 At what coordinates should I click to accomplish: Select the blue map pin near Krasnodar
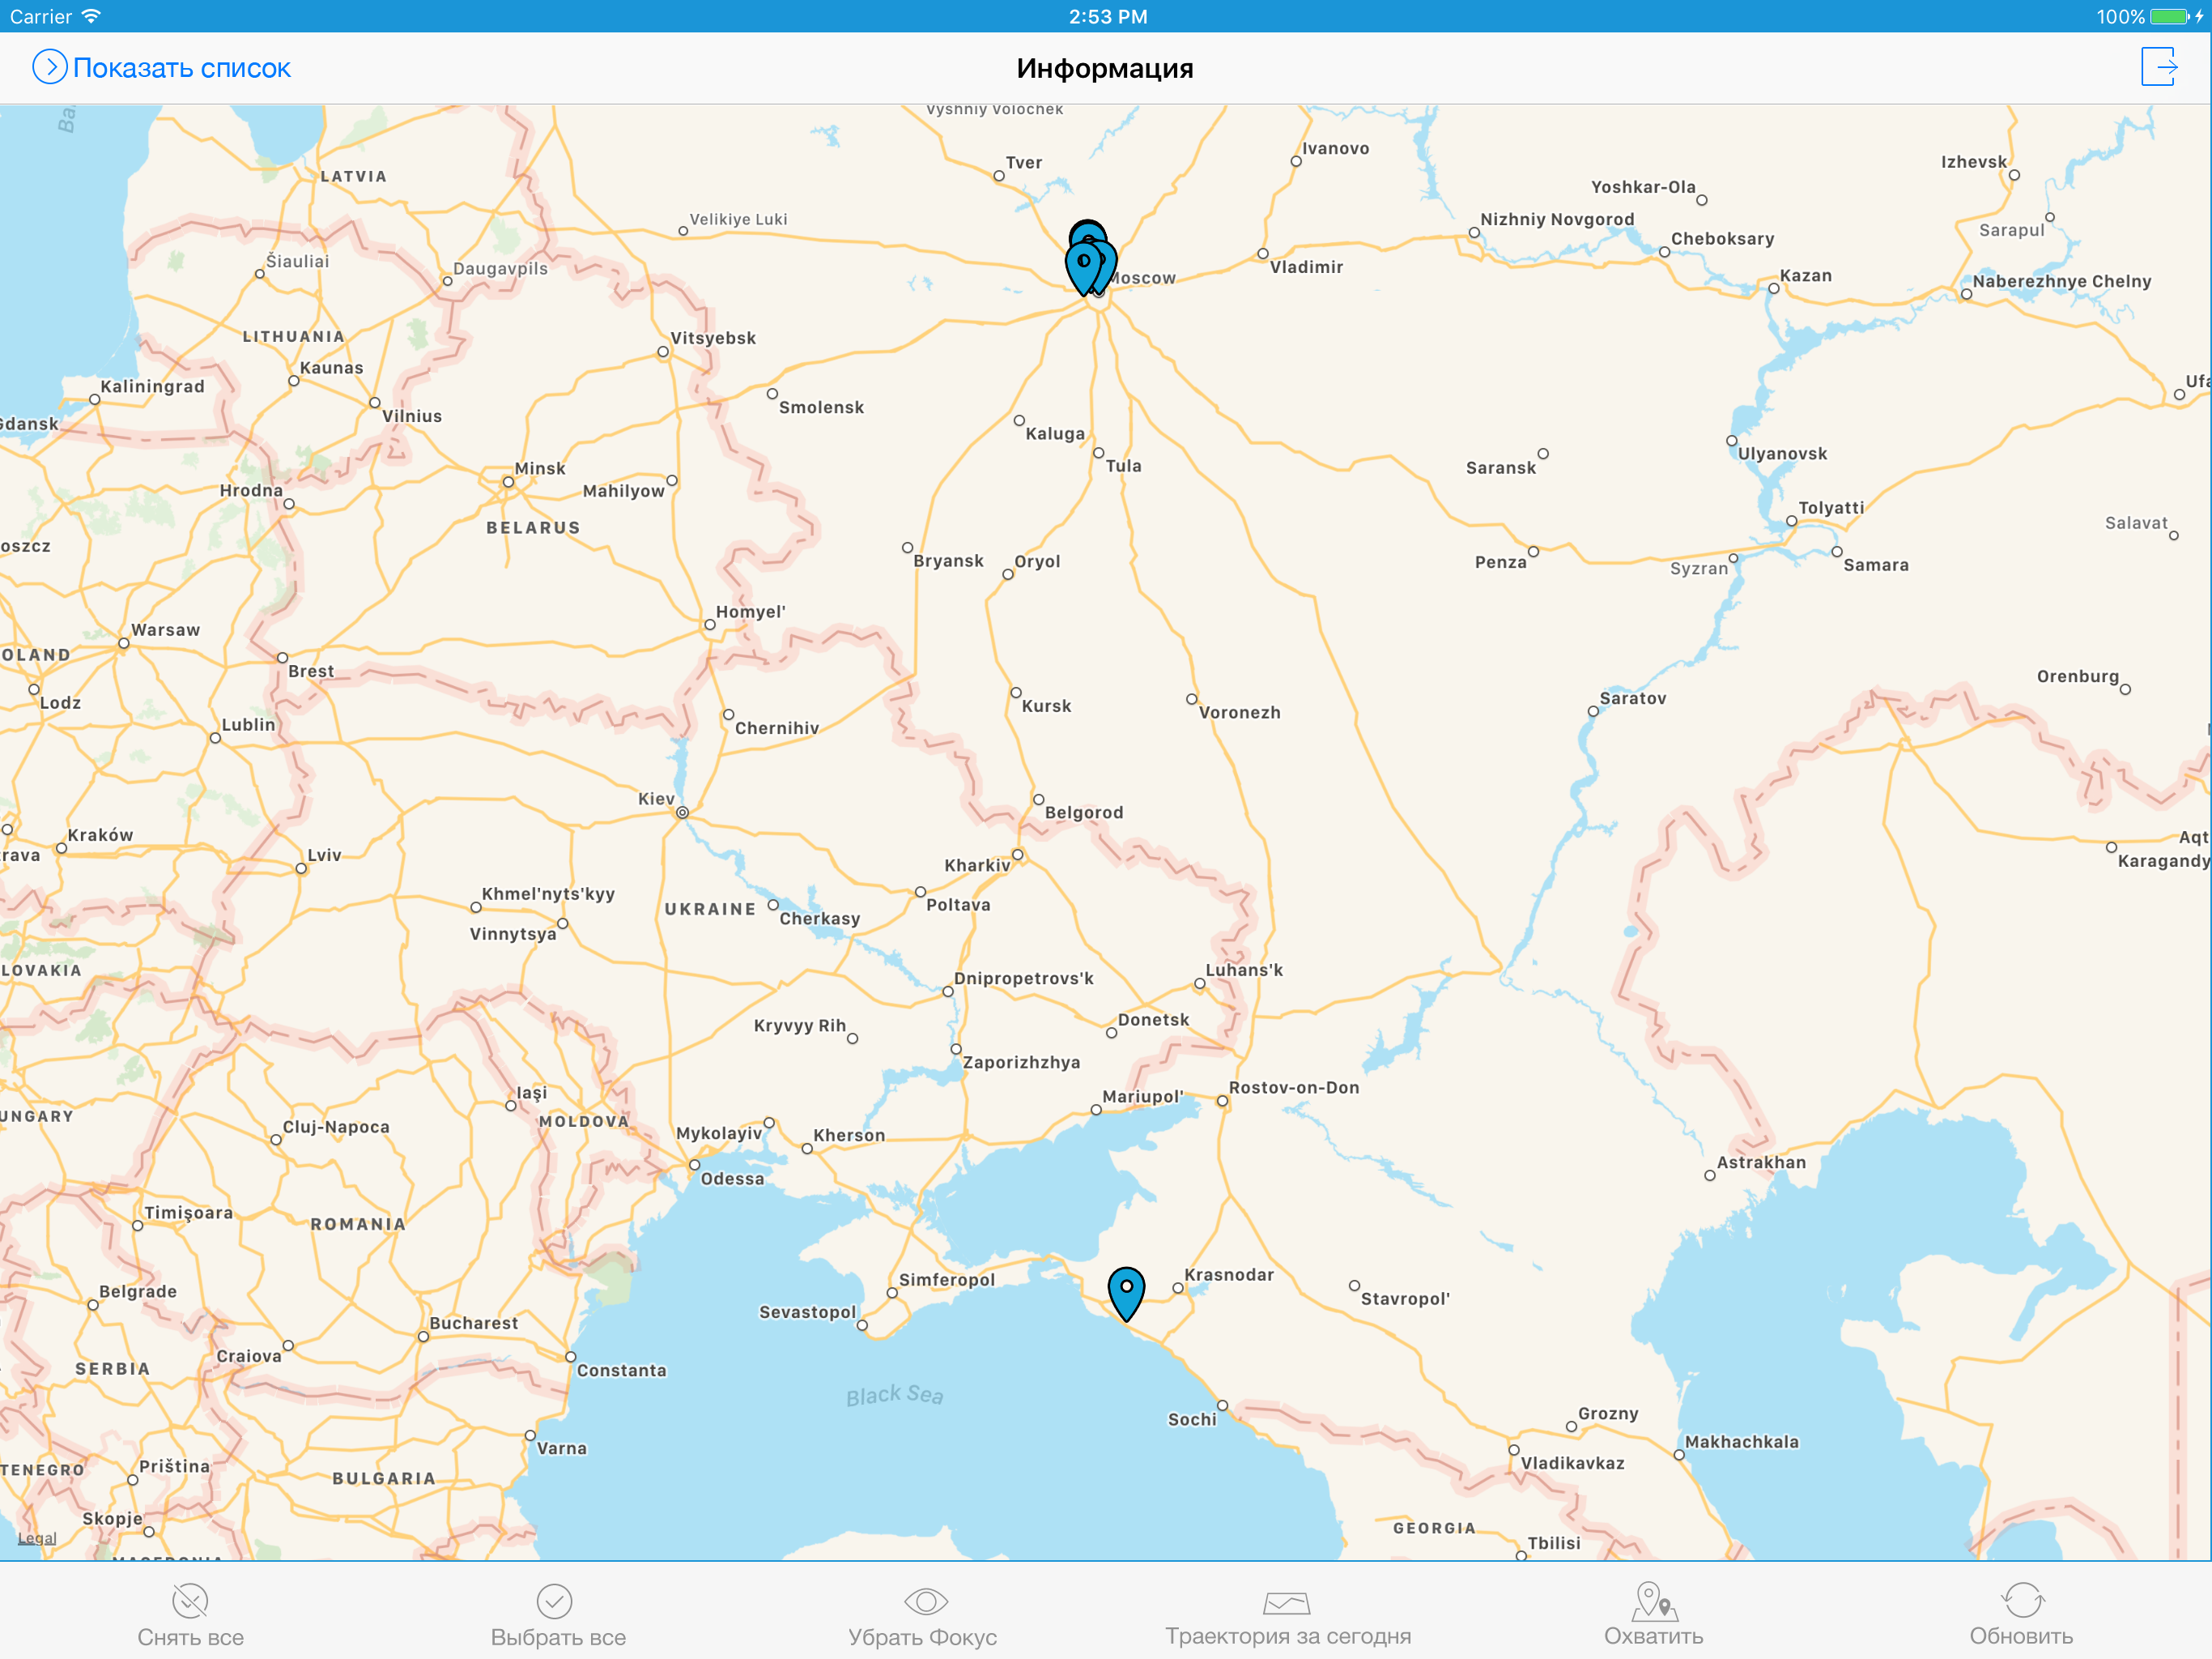coord(1126,1292)
